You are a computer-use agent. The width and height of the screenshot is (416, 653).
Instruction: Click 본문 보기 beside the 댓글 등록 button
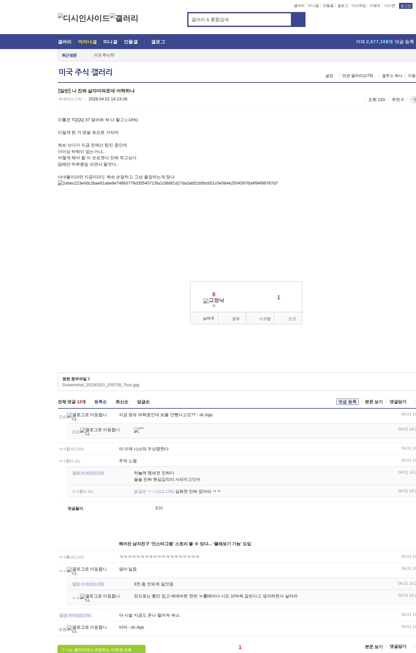[x=374, y=402]
